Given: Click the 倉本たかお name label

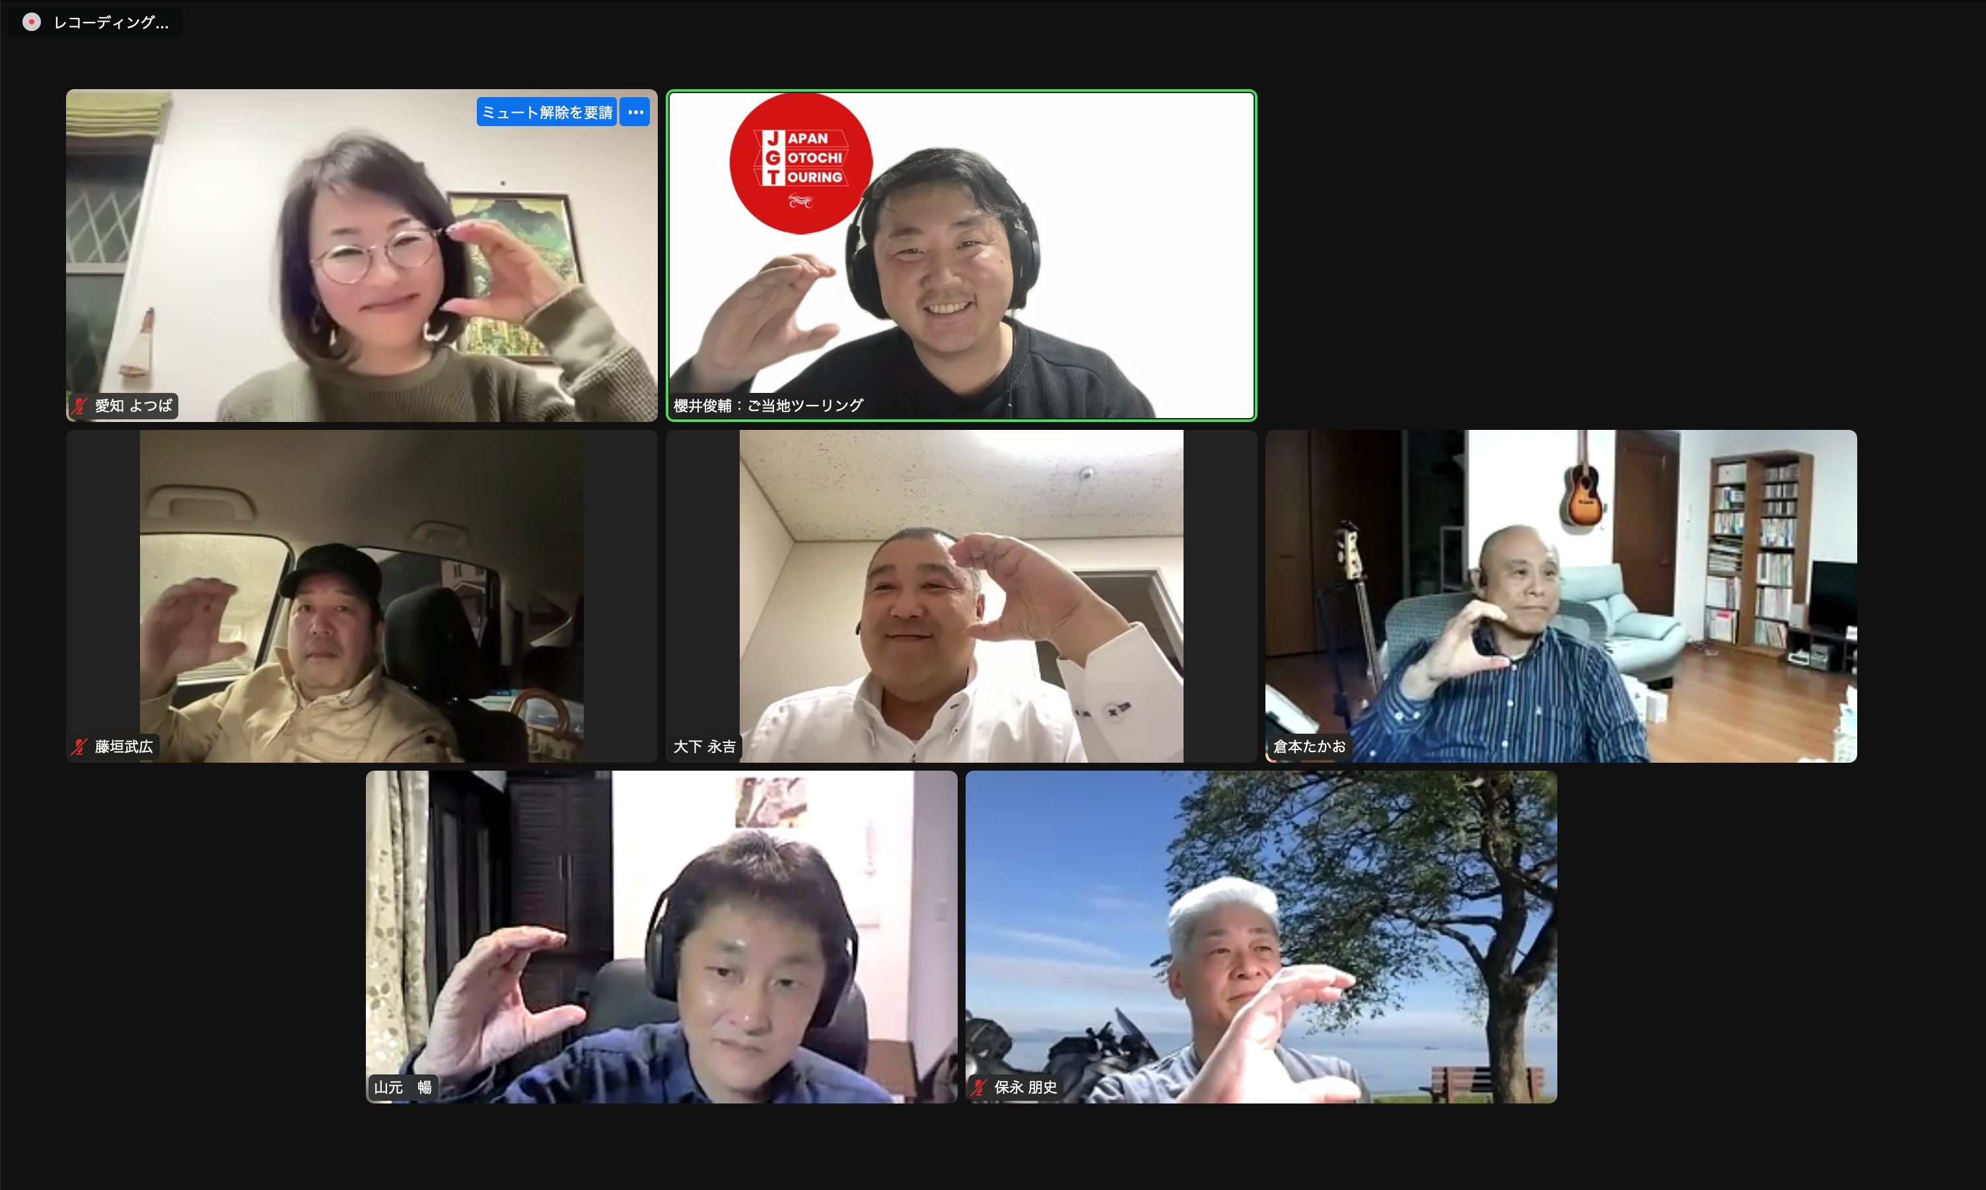Looking at the screenshot, I should pyautogui.click(x=1308, y=746).
